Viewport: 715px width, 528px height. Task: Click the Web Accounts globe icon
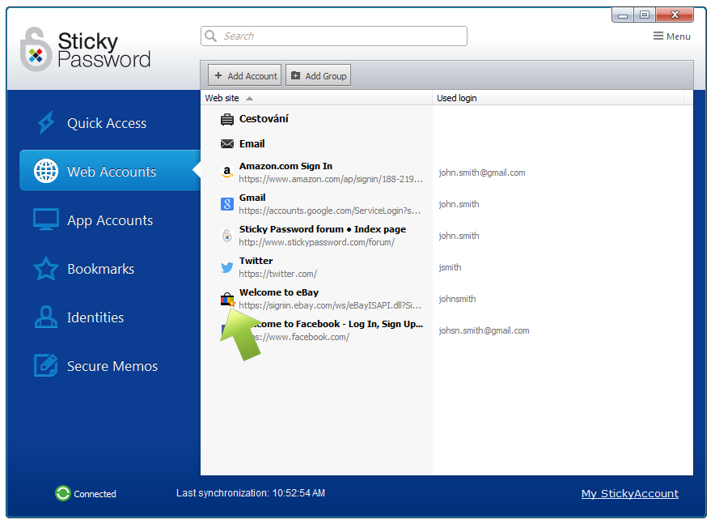click(46, 171)
